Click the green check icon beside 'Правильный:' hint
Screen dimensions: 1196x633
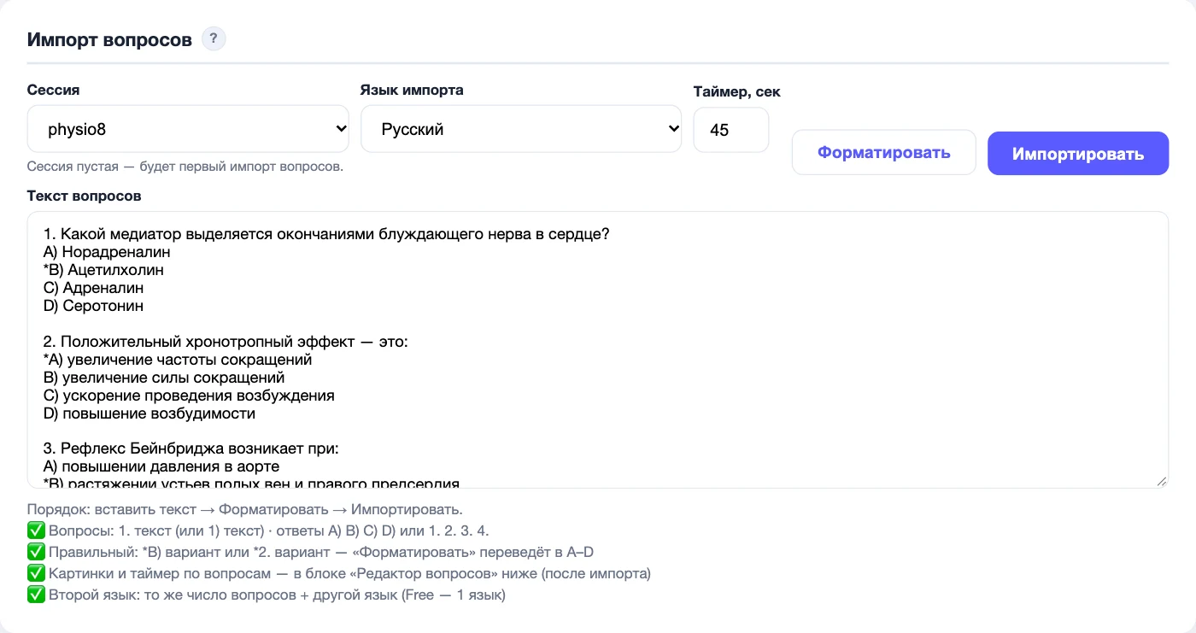click(x=36, y=552)
